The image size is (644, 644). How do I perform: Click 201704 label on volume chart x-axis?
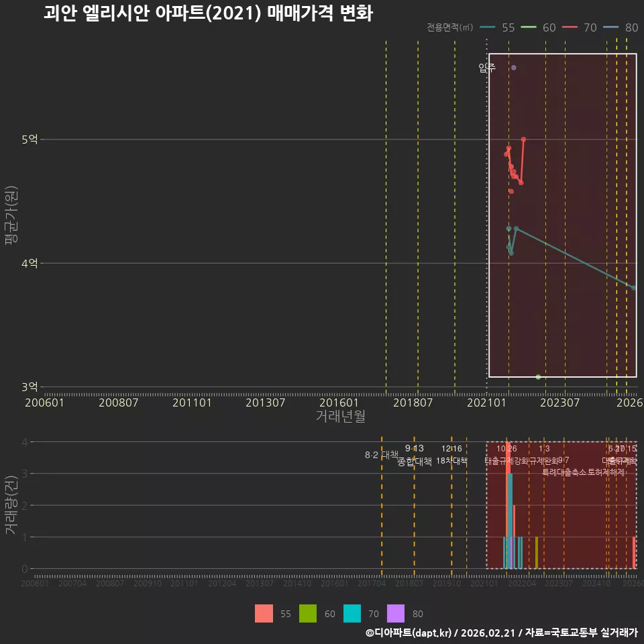coord(372,583)
